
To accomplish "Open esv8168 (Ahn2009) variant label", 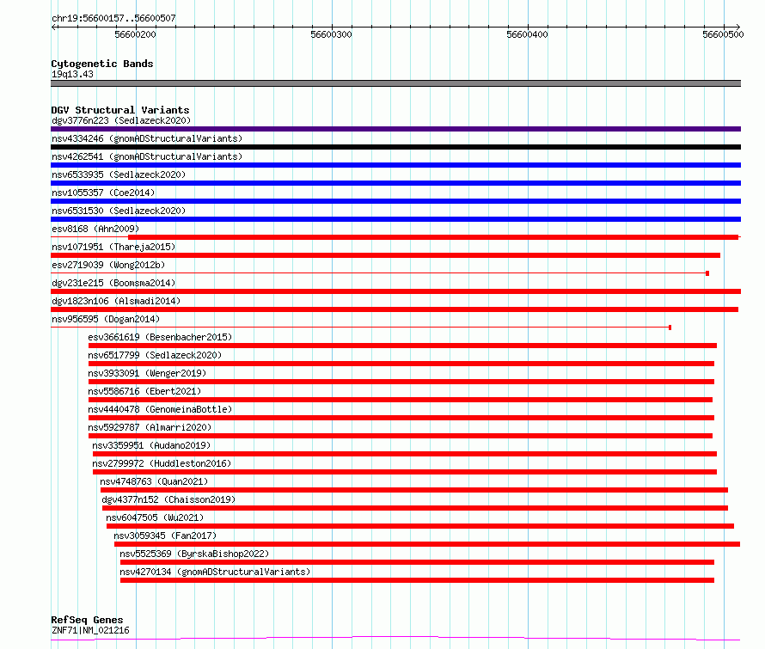I will [x=95, y=229].
